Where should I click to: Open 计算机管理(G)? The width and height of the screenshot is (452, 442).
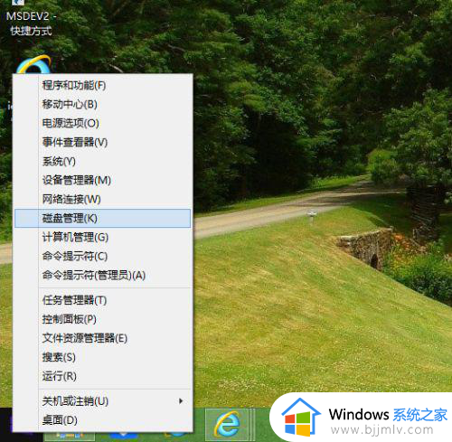click(102, 237)
